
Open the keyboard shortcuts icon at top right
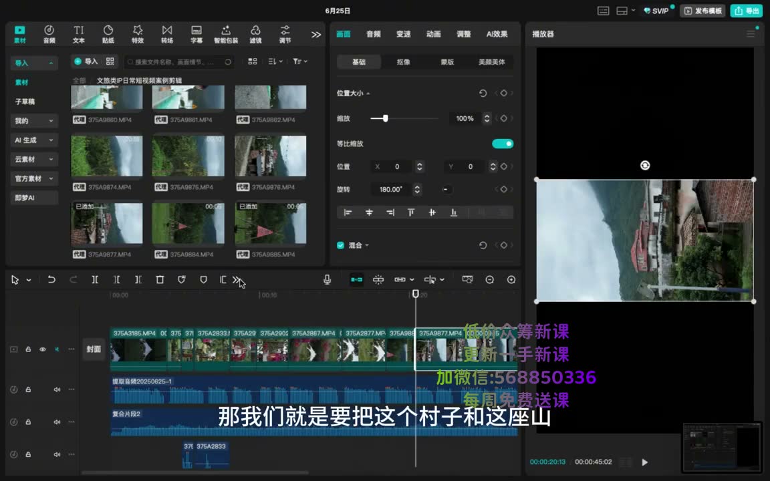604,11
